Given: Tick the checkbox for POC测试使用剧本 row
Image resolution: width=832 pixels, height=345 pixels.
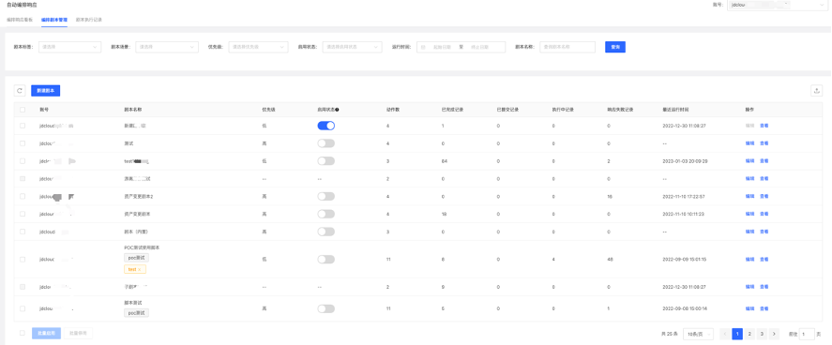Looking at the screenshot, I should 23,259.
